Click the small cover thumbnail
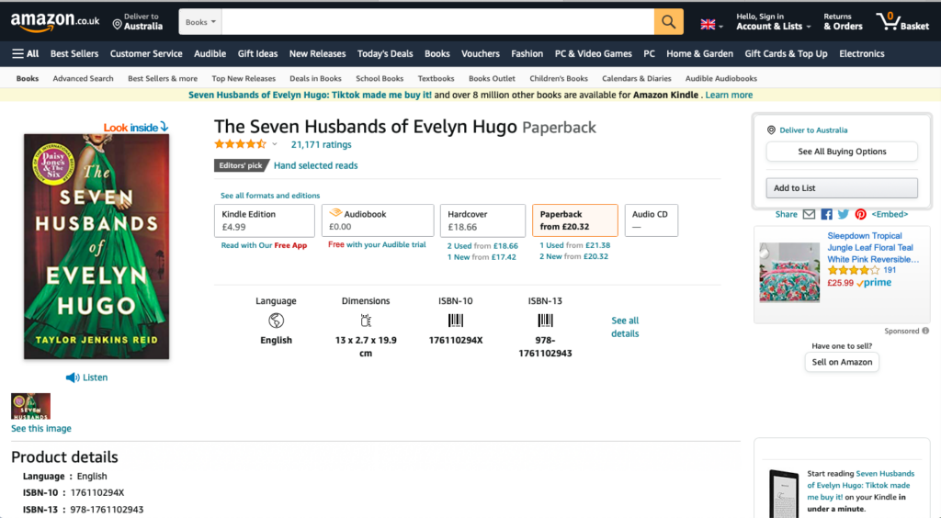This screenshot has width=941, height=518. click(30, 407)
